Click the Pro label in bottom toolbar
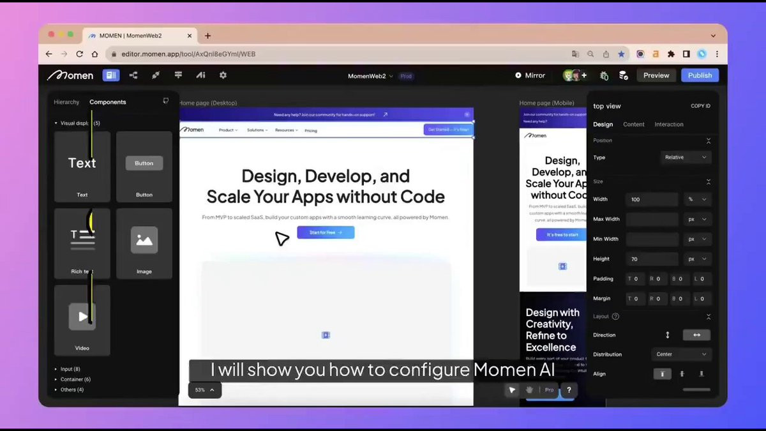This screenshot has height=431, width=766. tap(549, 389)
